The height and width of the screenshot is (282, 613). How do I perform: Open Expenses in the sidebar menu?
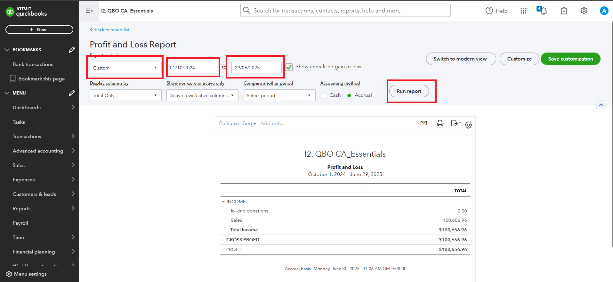pyautogui.click(x=24, y=179)
